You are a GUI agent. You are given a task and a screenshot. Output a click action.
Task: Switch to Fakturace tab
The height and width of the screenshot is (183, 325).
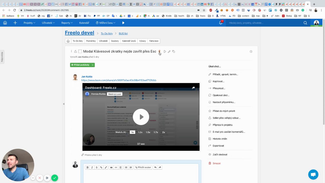tap(154, 41)
